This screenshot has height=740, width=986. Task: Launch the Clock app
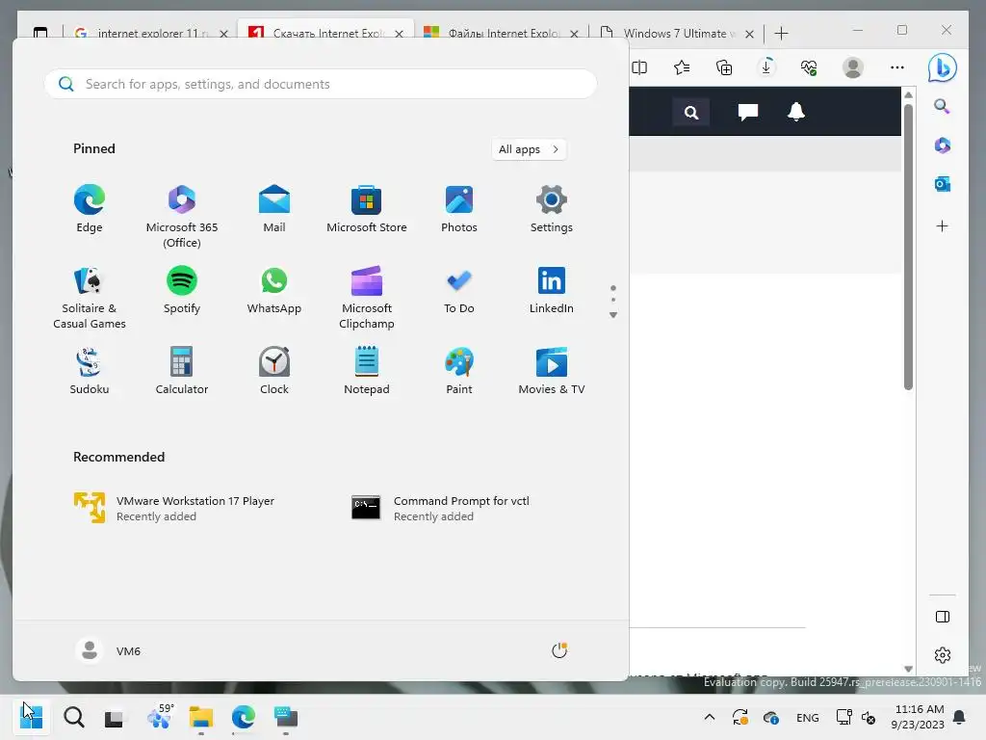274,371
